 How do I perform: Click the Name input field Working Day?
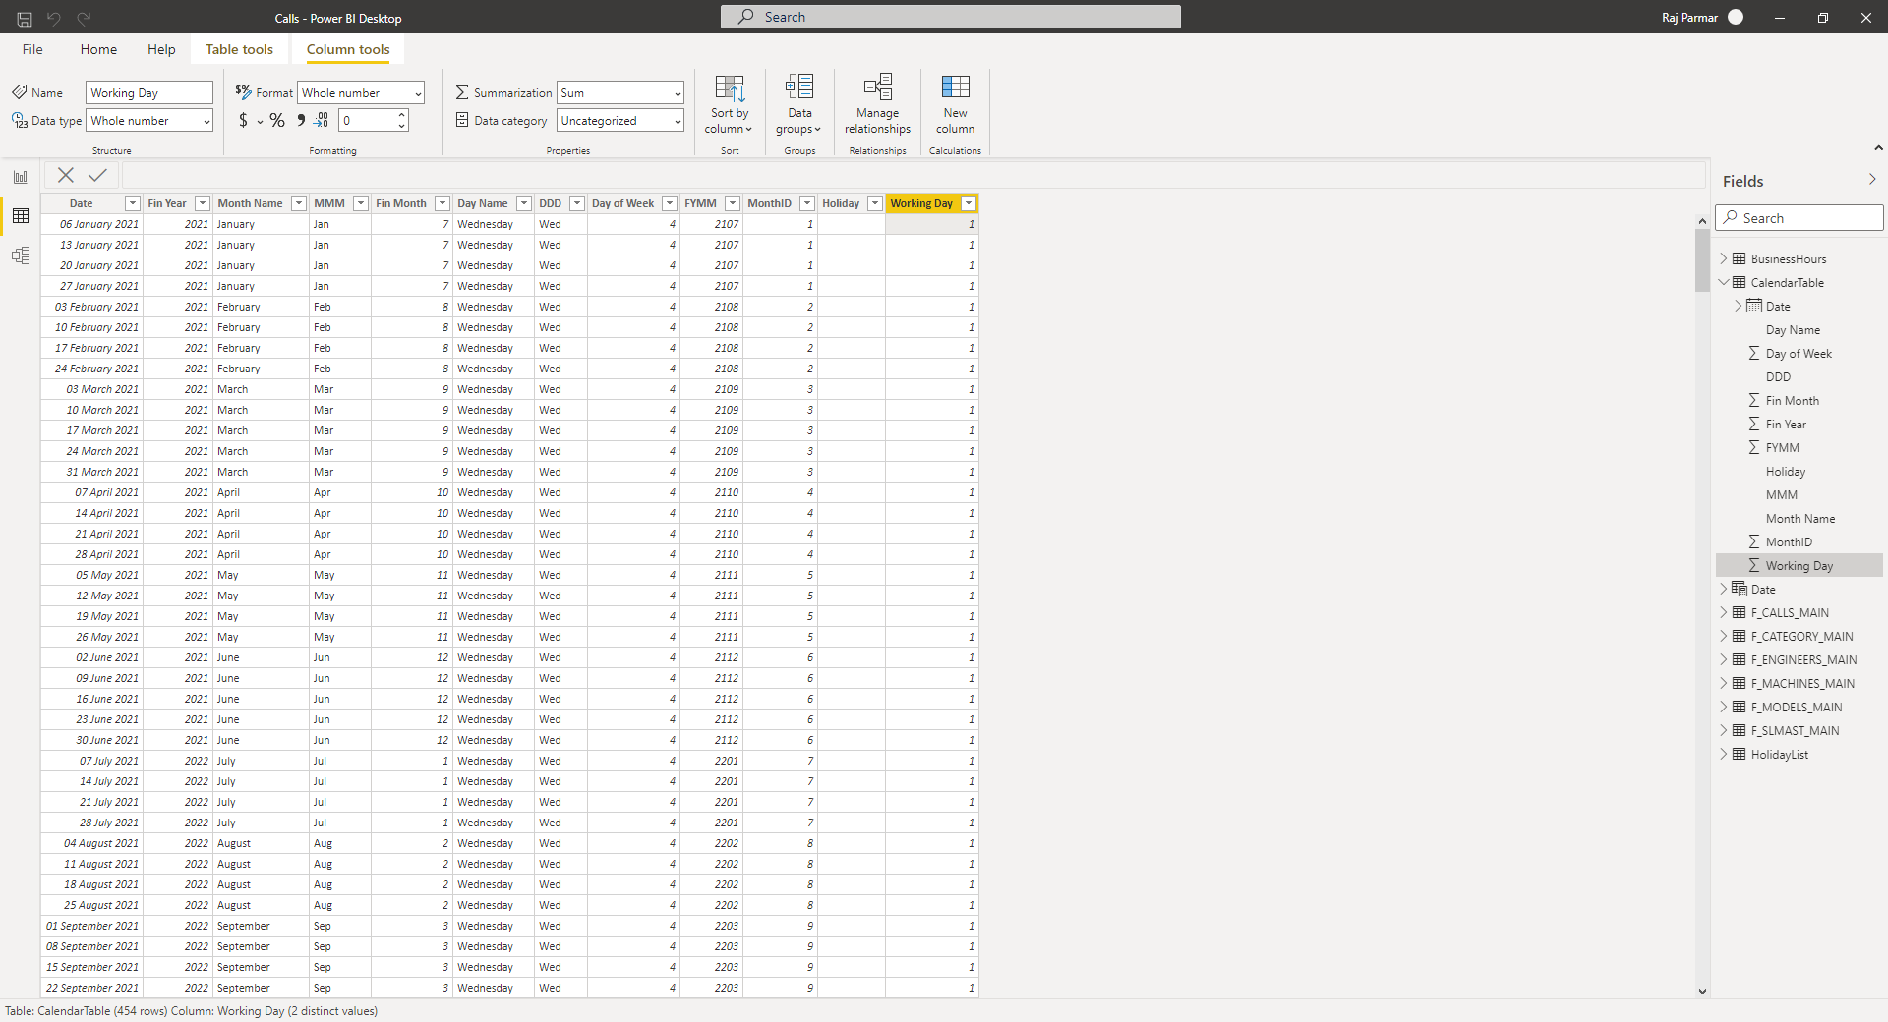coord(149,92)
